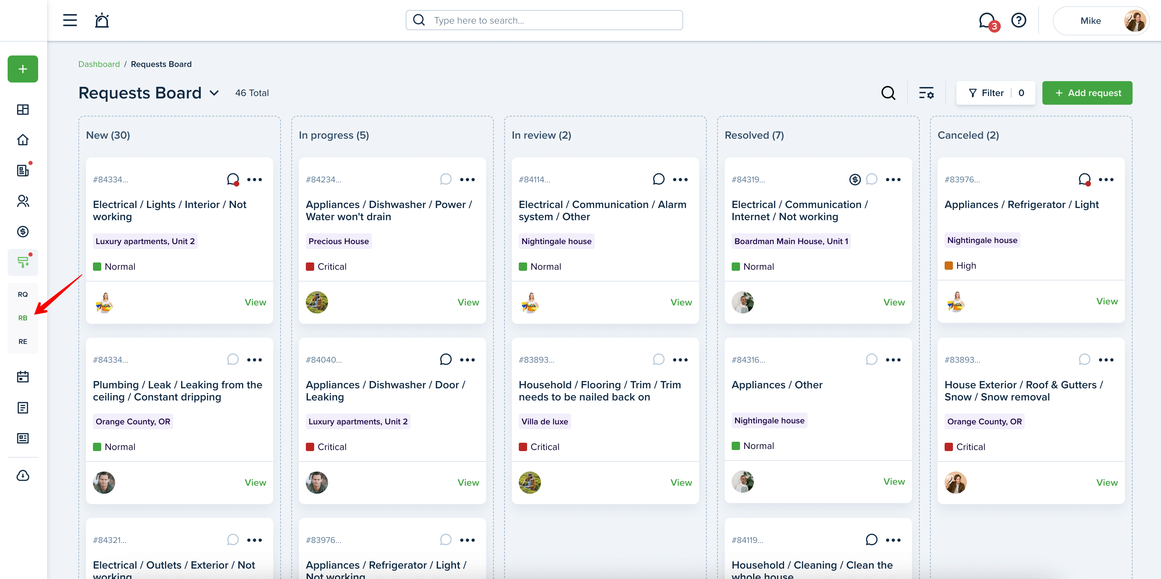The image size is (1161, 579).
Task: Select the maintenance paint roller icon
Action: [x=23, y=262]
